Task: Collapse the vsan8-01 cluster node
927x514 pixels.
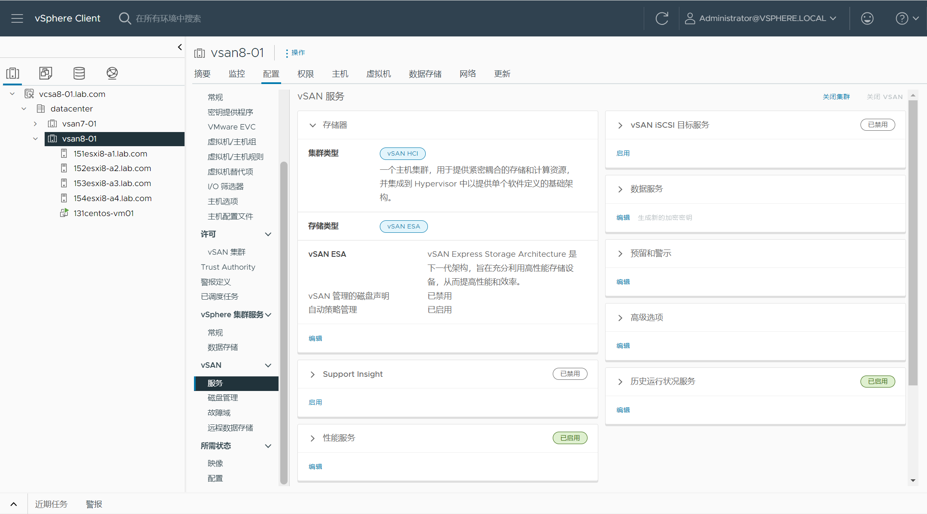Action: (35, 139)
